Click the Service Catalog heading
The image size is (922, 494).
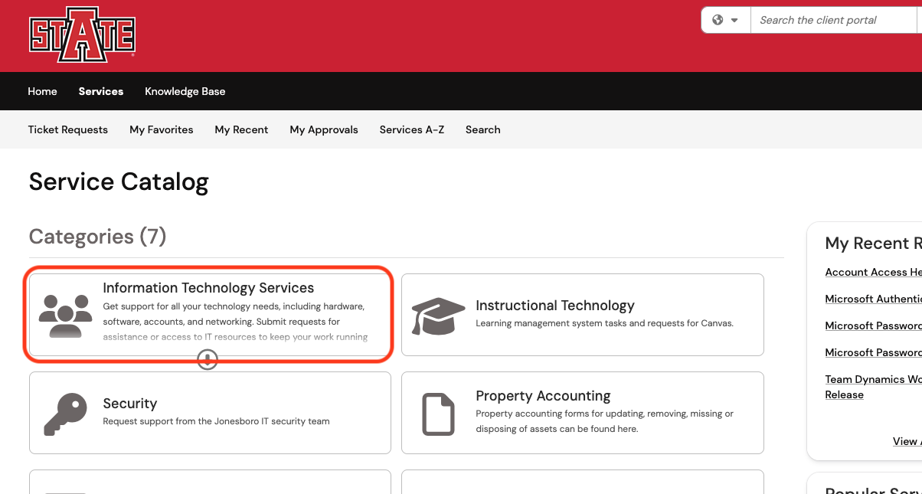[119, 182]
